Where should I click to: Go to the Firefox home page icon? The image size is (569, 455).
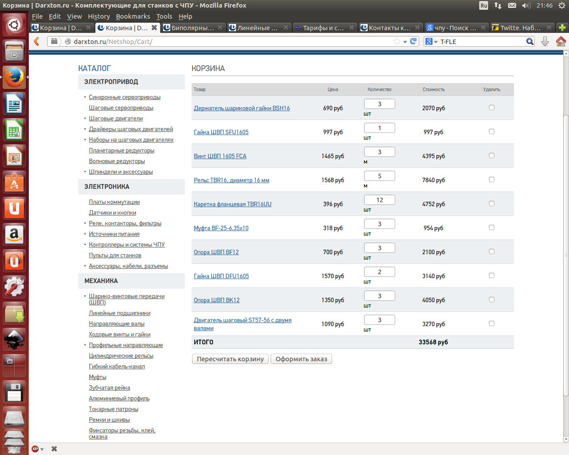[x=561, y=41]
